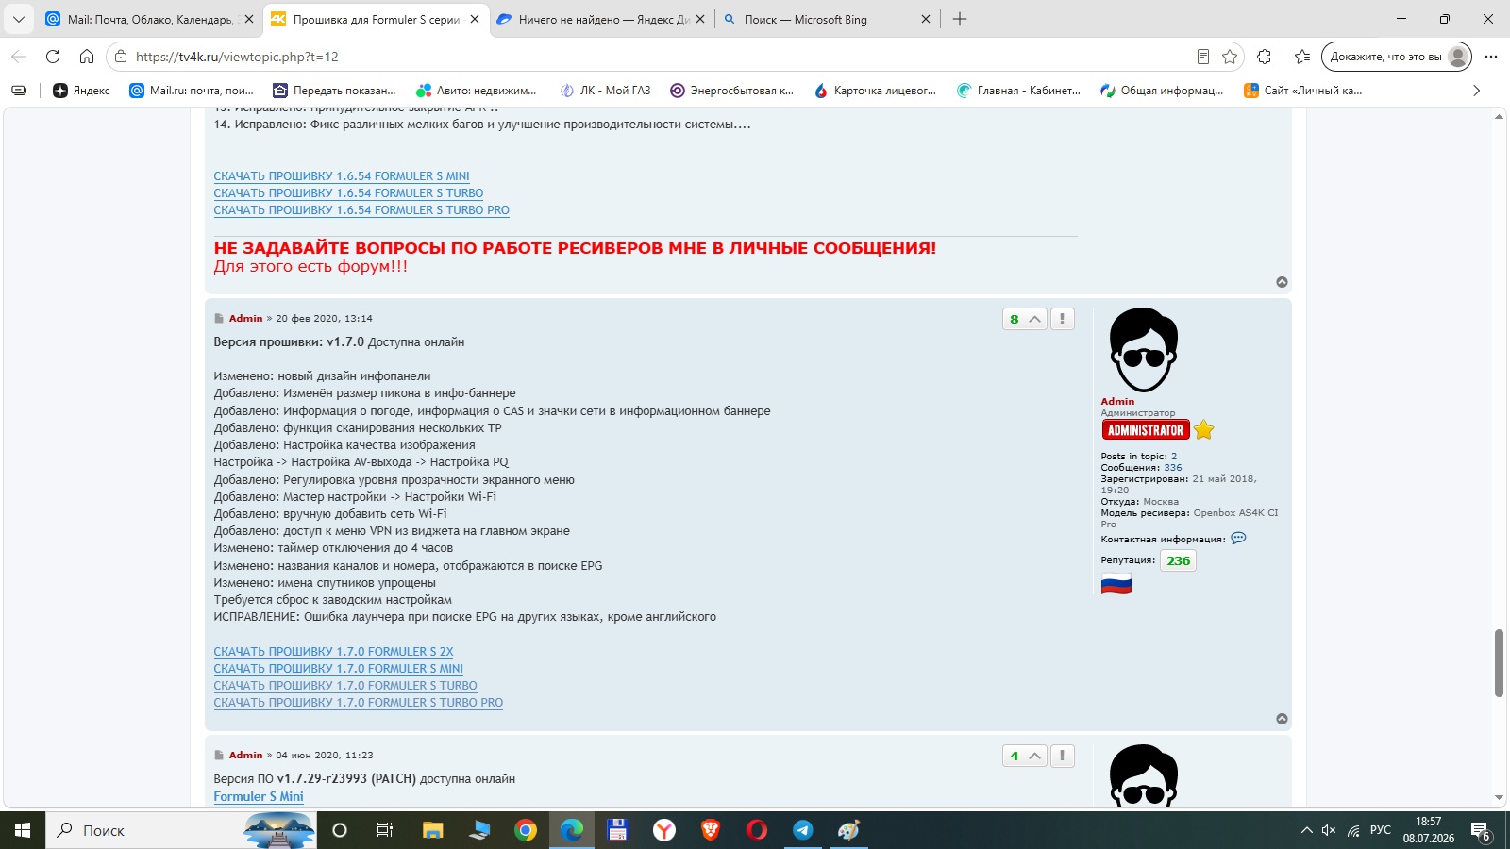Image resolution: width=1510 pixels, height=849 pixels.
Task: Open the Общая информация bookmark
Action: coord(1162,91)
